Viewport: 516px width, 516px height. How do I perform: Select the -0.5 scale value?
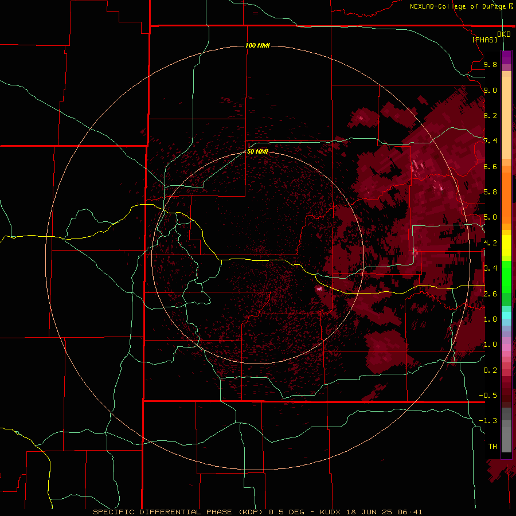click(488, 396)
